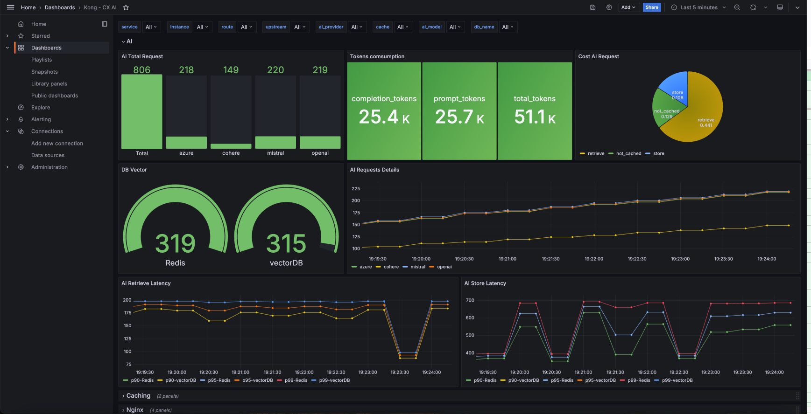Click the blue Share button
This screenshot has width=811, height=414.
(x=652, y=7)
